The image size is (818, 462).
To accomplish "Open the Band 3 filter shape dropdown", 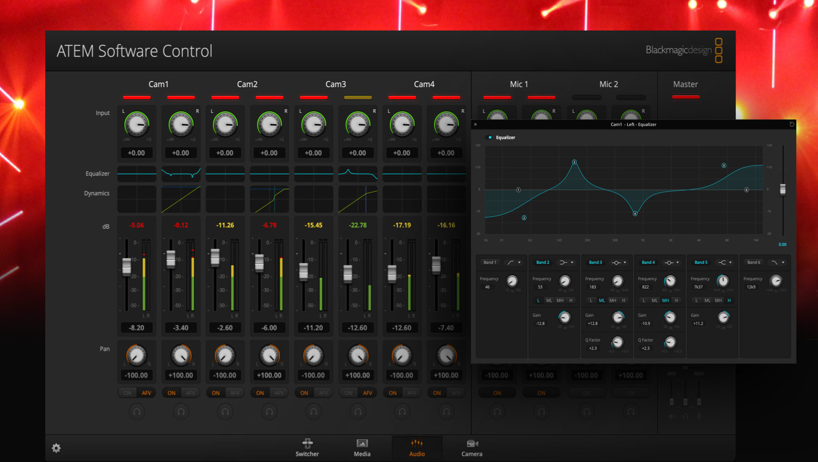I will (x=619, y=262).
